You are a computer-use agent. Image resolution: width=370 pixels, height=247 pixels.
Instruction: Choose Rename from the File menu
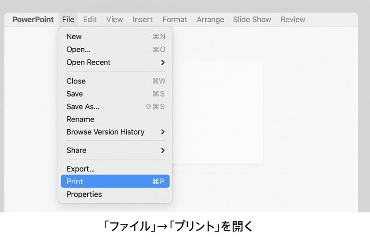click(115, 119)
